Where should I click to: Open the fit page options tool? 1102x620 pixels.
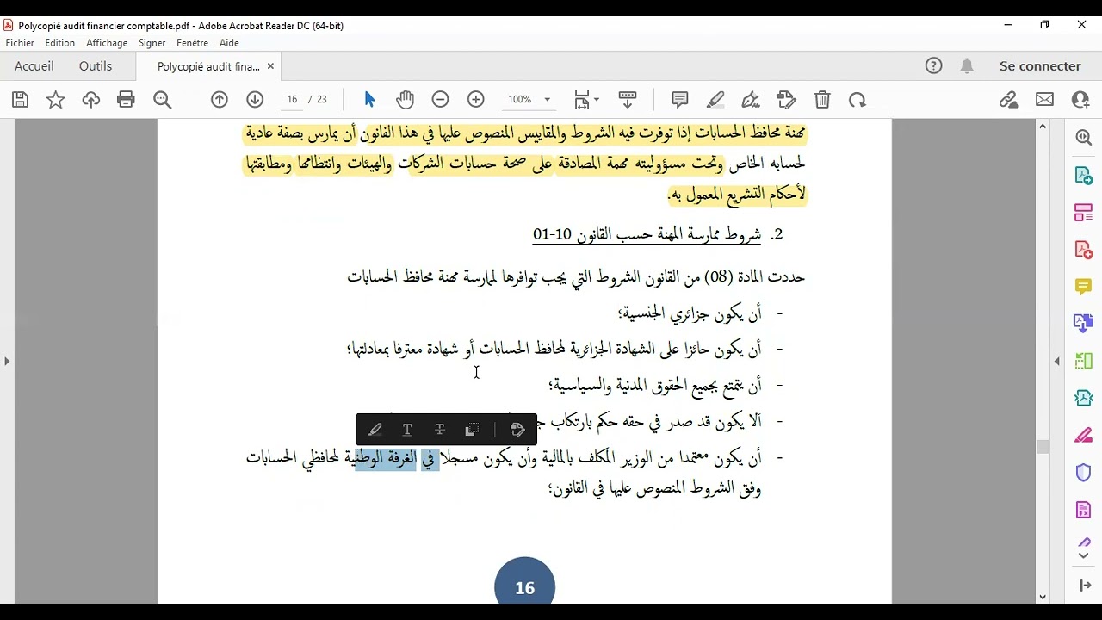(x=585, y=100)
